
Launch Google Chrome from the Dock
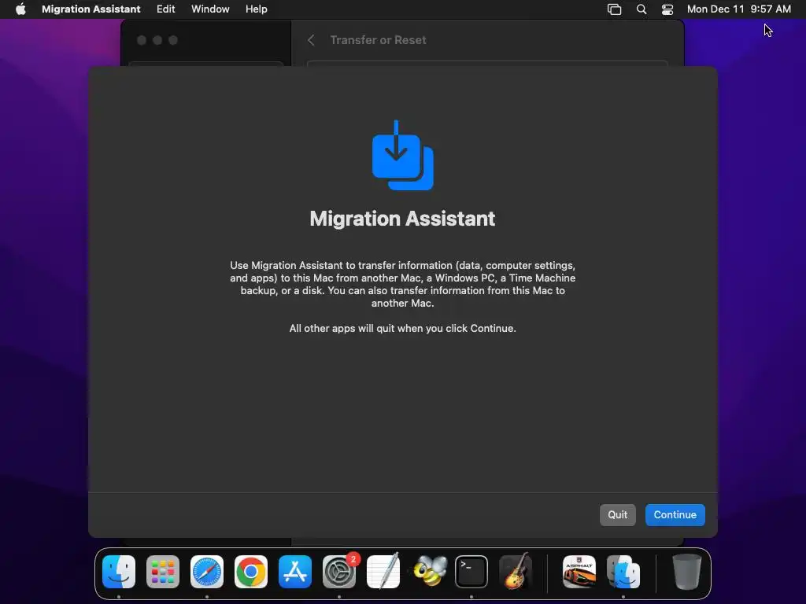tap(251, 572)
